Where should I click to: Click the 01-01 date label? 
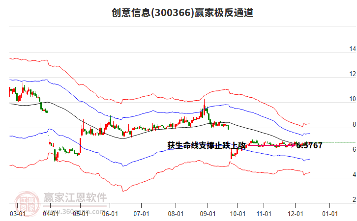tap(330, 214)
